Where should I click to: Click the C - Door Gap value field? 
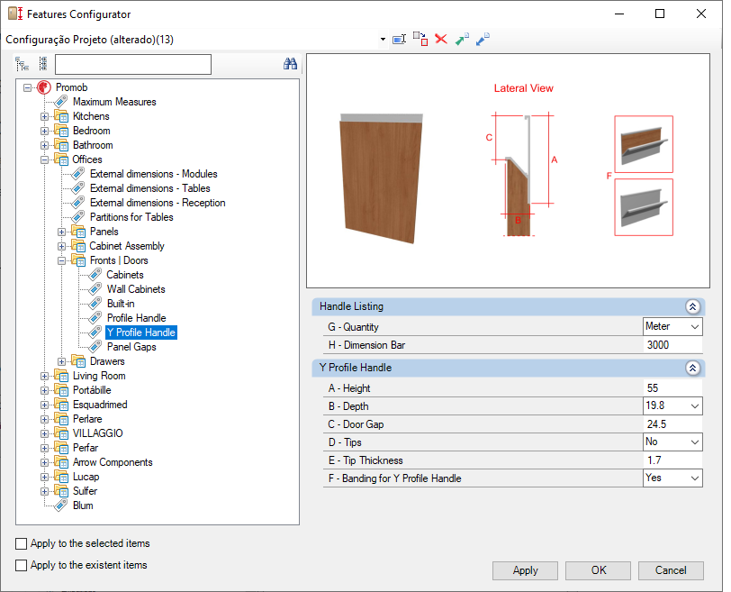(672, 424)
